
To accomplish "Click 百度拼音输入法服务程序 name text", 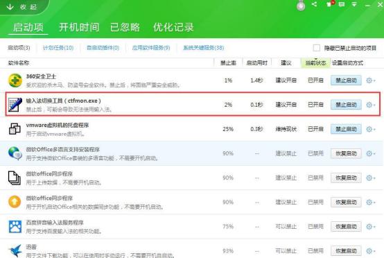I will pyautogui.click(x=55, y=223).
